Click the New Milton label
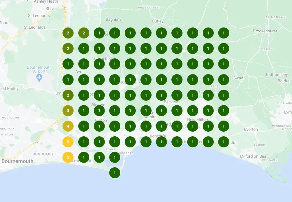The height and width of the screenshot is (202, 292). pyautogui.click(x=197, y=119)
